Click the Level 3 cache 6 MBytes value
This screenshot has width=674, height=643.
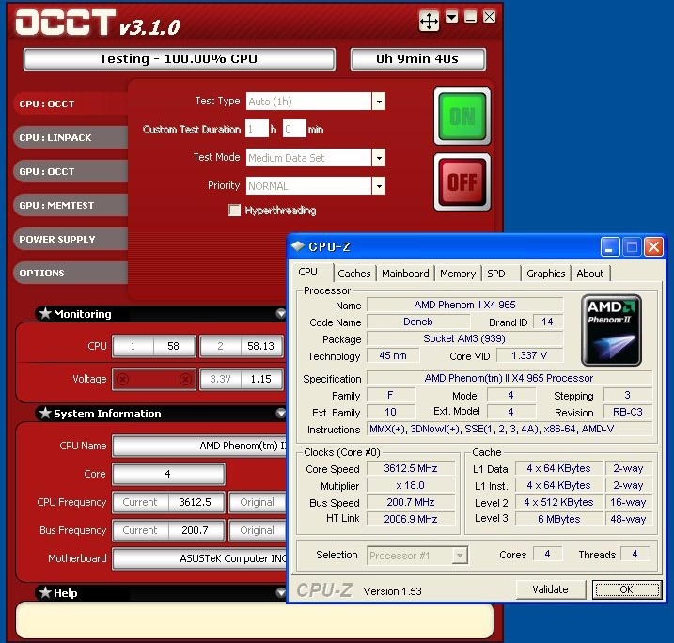(559, 519)
